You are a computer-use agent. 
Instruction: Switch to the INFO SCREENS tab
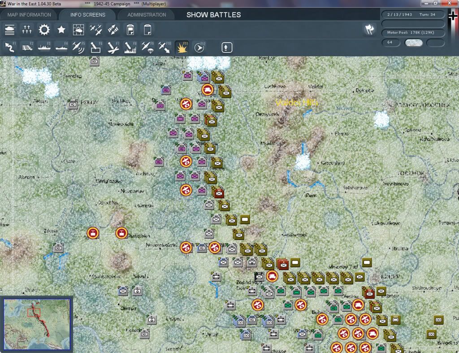(88, 15)
